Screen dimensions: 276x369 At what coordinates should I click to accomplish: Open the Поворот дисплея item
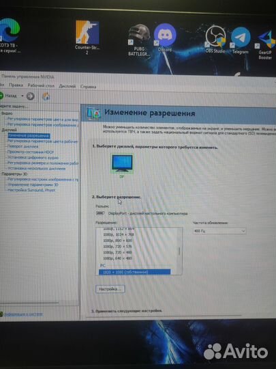(x=22, y=146)
